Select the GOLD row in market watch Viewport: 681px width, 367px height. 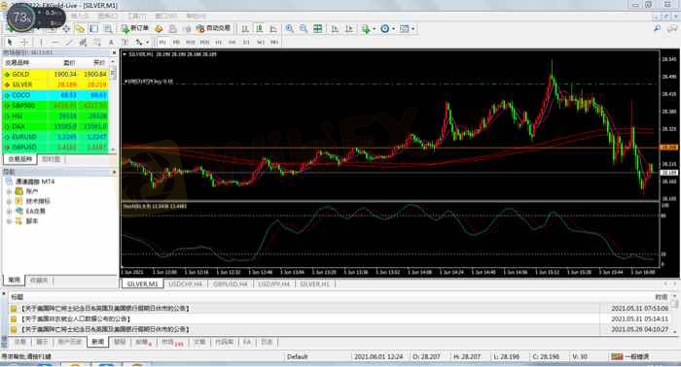coord(55,74)
